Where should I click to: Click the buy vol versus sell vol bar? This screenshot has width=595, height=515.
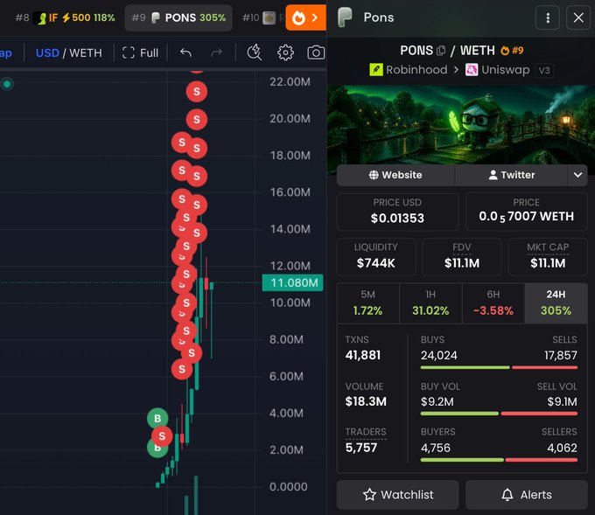[499, 414]
